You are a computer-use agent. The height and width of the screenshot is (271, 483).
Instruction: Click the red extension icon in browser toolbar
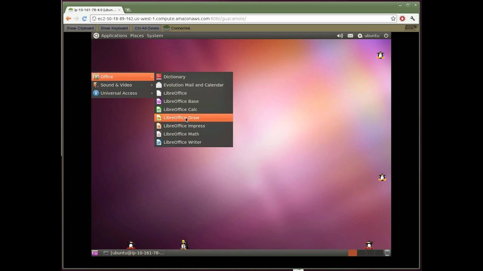[x=402, y=18]
